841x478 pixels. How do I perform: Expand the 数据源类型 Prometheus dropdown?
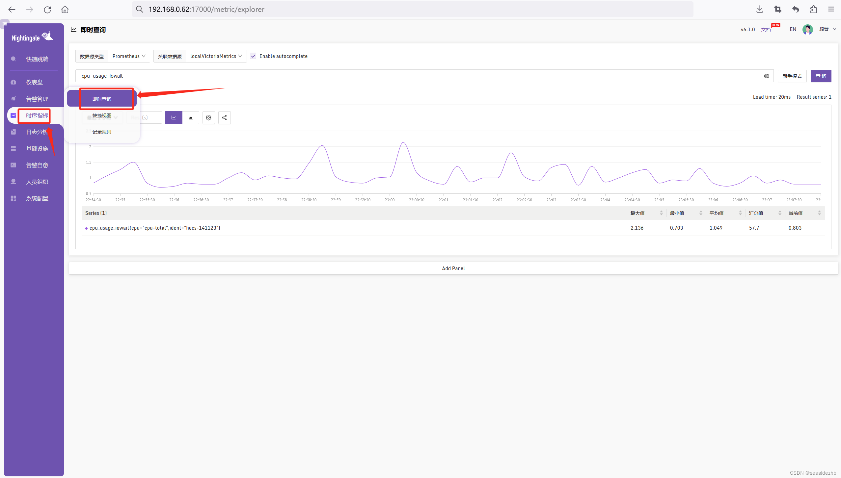click(128, 56)
